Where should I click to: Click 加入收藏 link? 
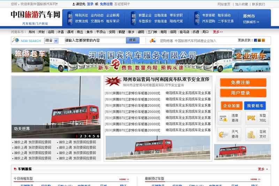241,4
